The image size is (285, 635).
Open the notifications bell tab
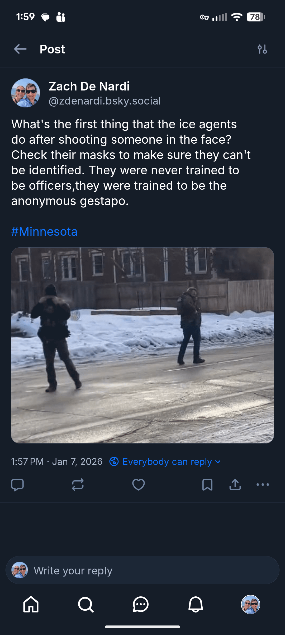(x=196, y=605)
